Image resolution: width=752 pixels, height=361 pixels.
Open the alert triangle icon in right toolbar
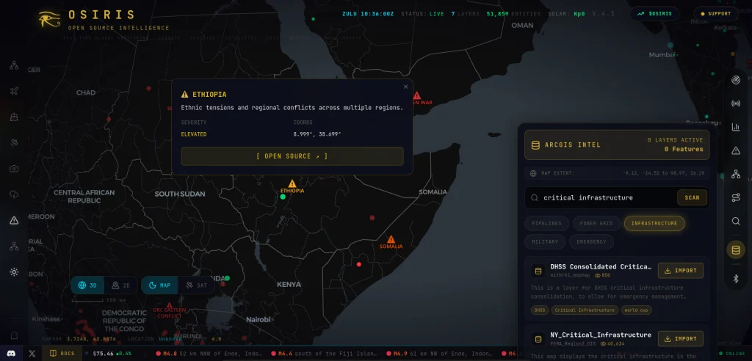(x=736, y=150)
